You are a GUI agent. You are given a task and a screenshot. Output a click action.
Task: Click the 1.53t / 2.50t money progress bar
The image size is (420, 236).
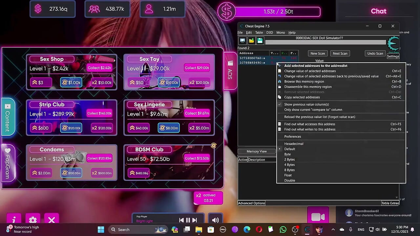click(x=278, y=12)
